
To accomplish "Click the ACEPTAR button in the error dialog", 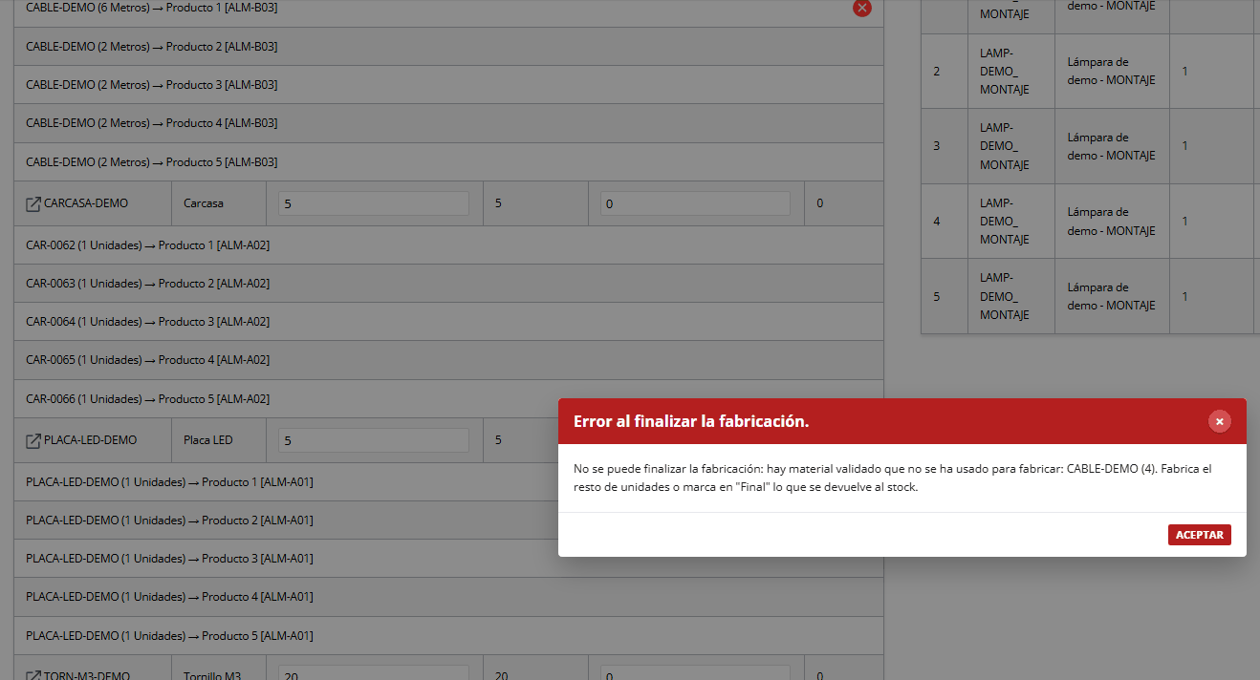I will (x=1199, y=535).
